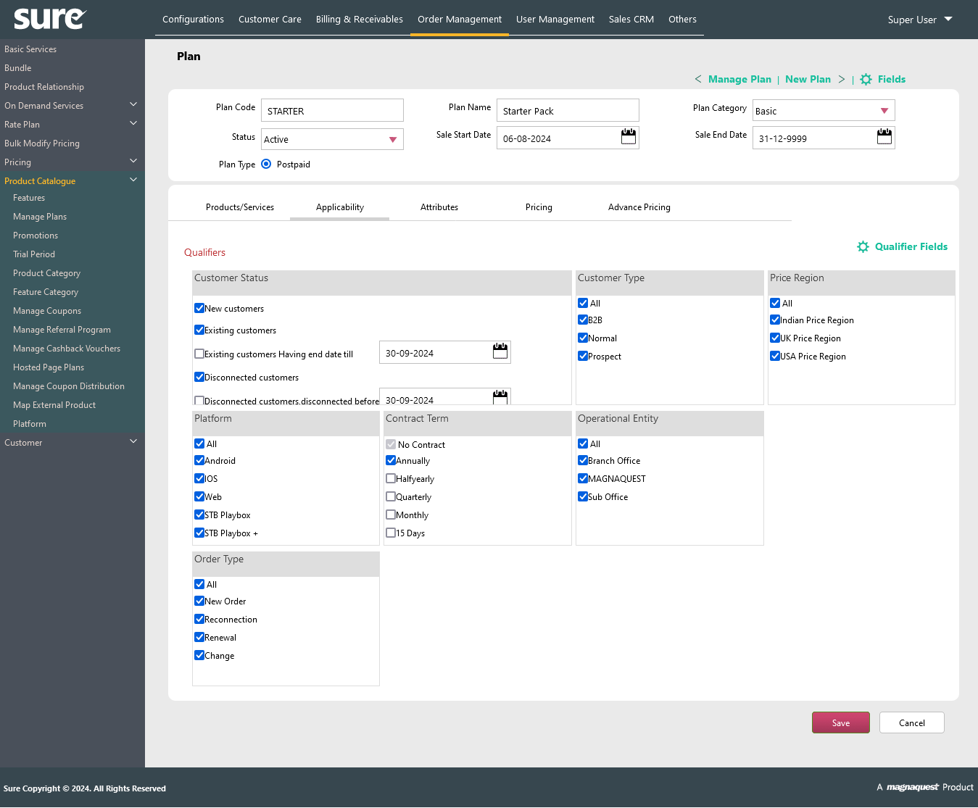Open the Billing & Receivables menu
This screenshot has width=978, height=808.
point(360,20)
